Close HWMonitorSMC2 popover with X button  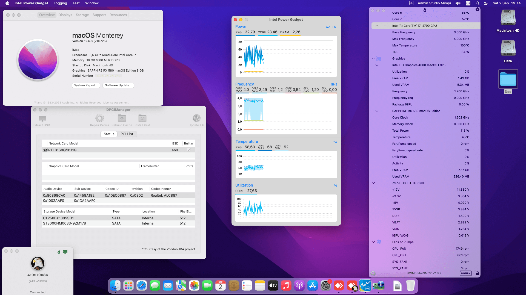point(478,9)
